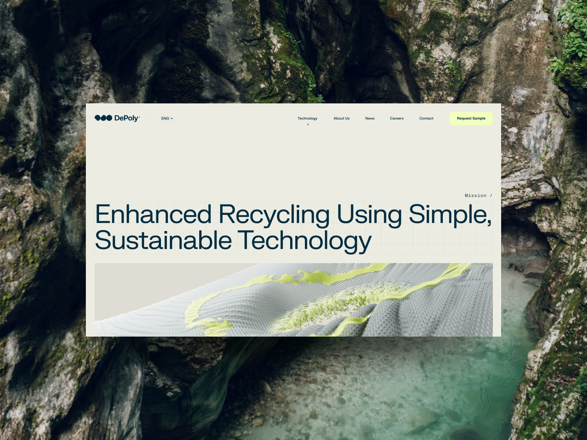
Task: Open the ENG language dropdown
Action: click(x=165, y=118)
